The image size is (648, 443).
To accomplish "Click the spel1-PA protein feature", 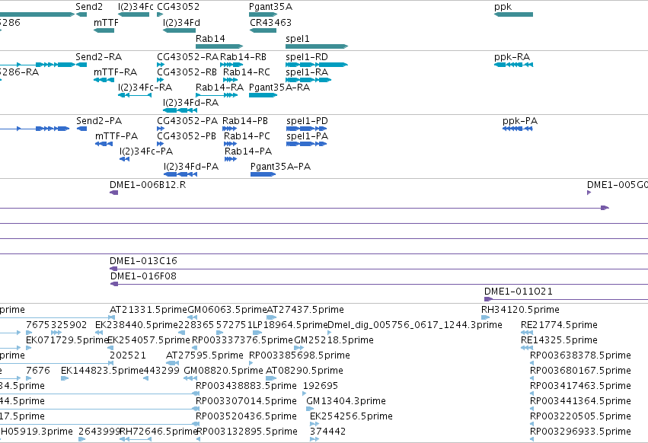I will click(x=307, y=144).
